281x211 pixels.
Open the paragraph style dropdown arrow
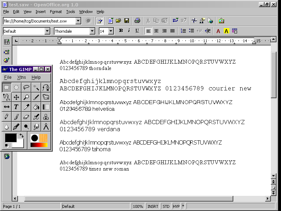(47, 31)
